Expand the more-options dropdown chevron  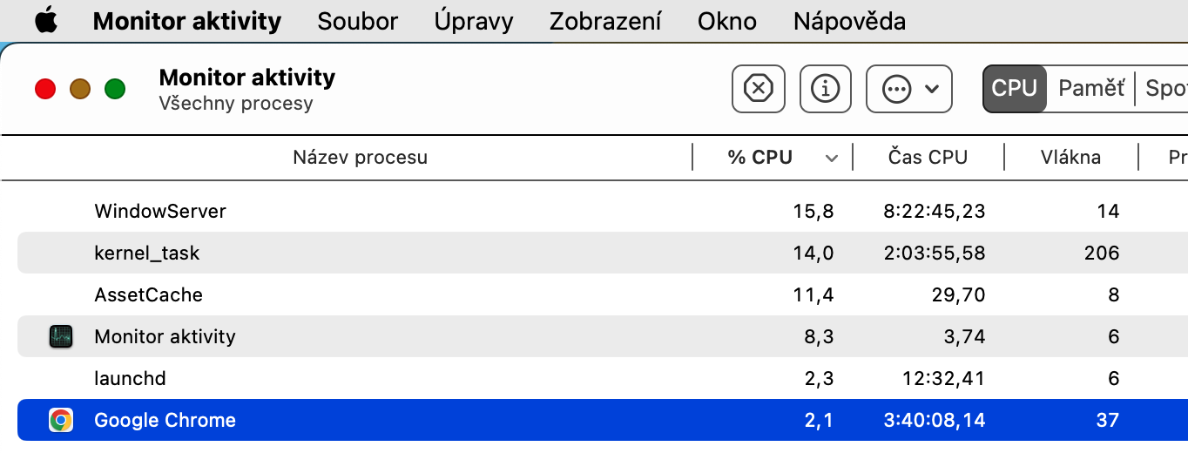tap(931, 89)
